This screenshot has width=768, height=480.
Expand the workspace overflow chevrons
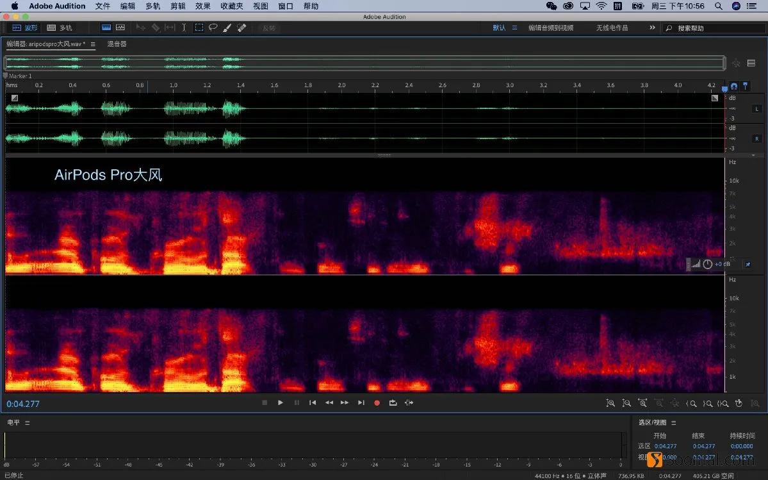point(653,28)
